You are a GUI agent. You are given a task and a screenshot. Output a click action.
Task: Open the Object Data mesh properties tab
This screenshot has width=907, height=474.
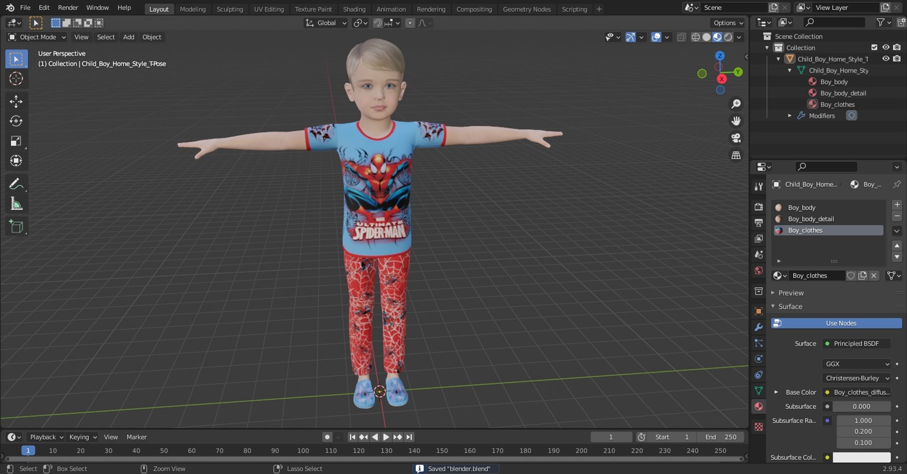(759, 390)
